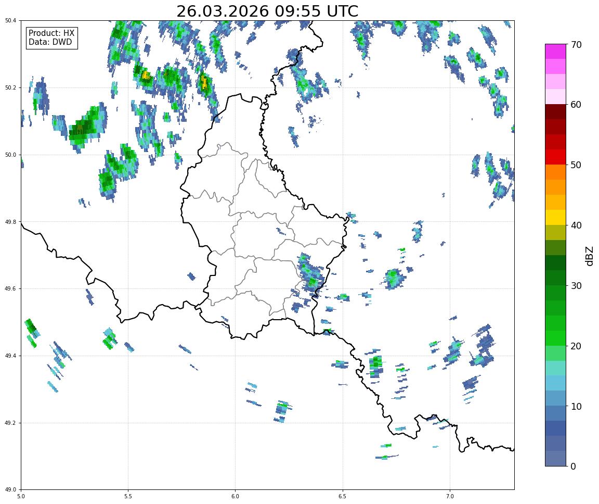The height and width of the screenshot is (504, 599).
Task: Click the colorbar tick label 50
Action: pos(576,165)
